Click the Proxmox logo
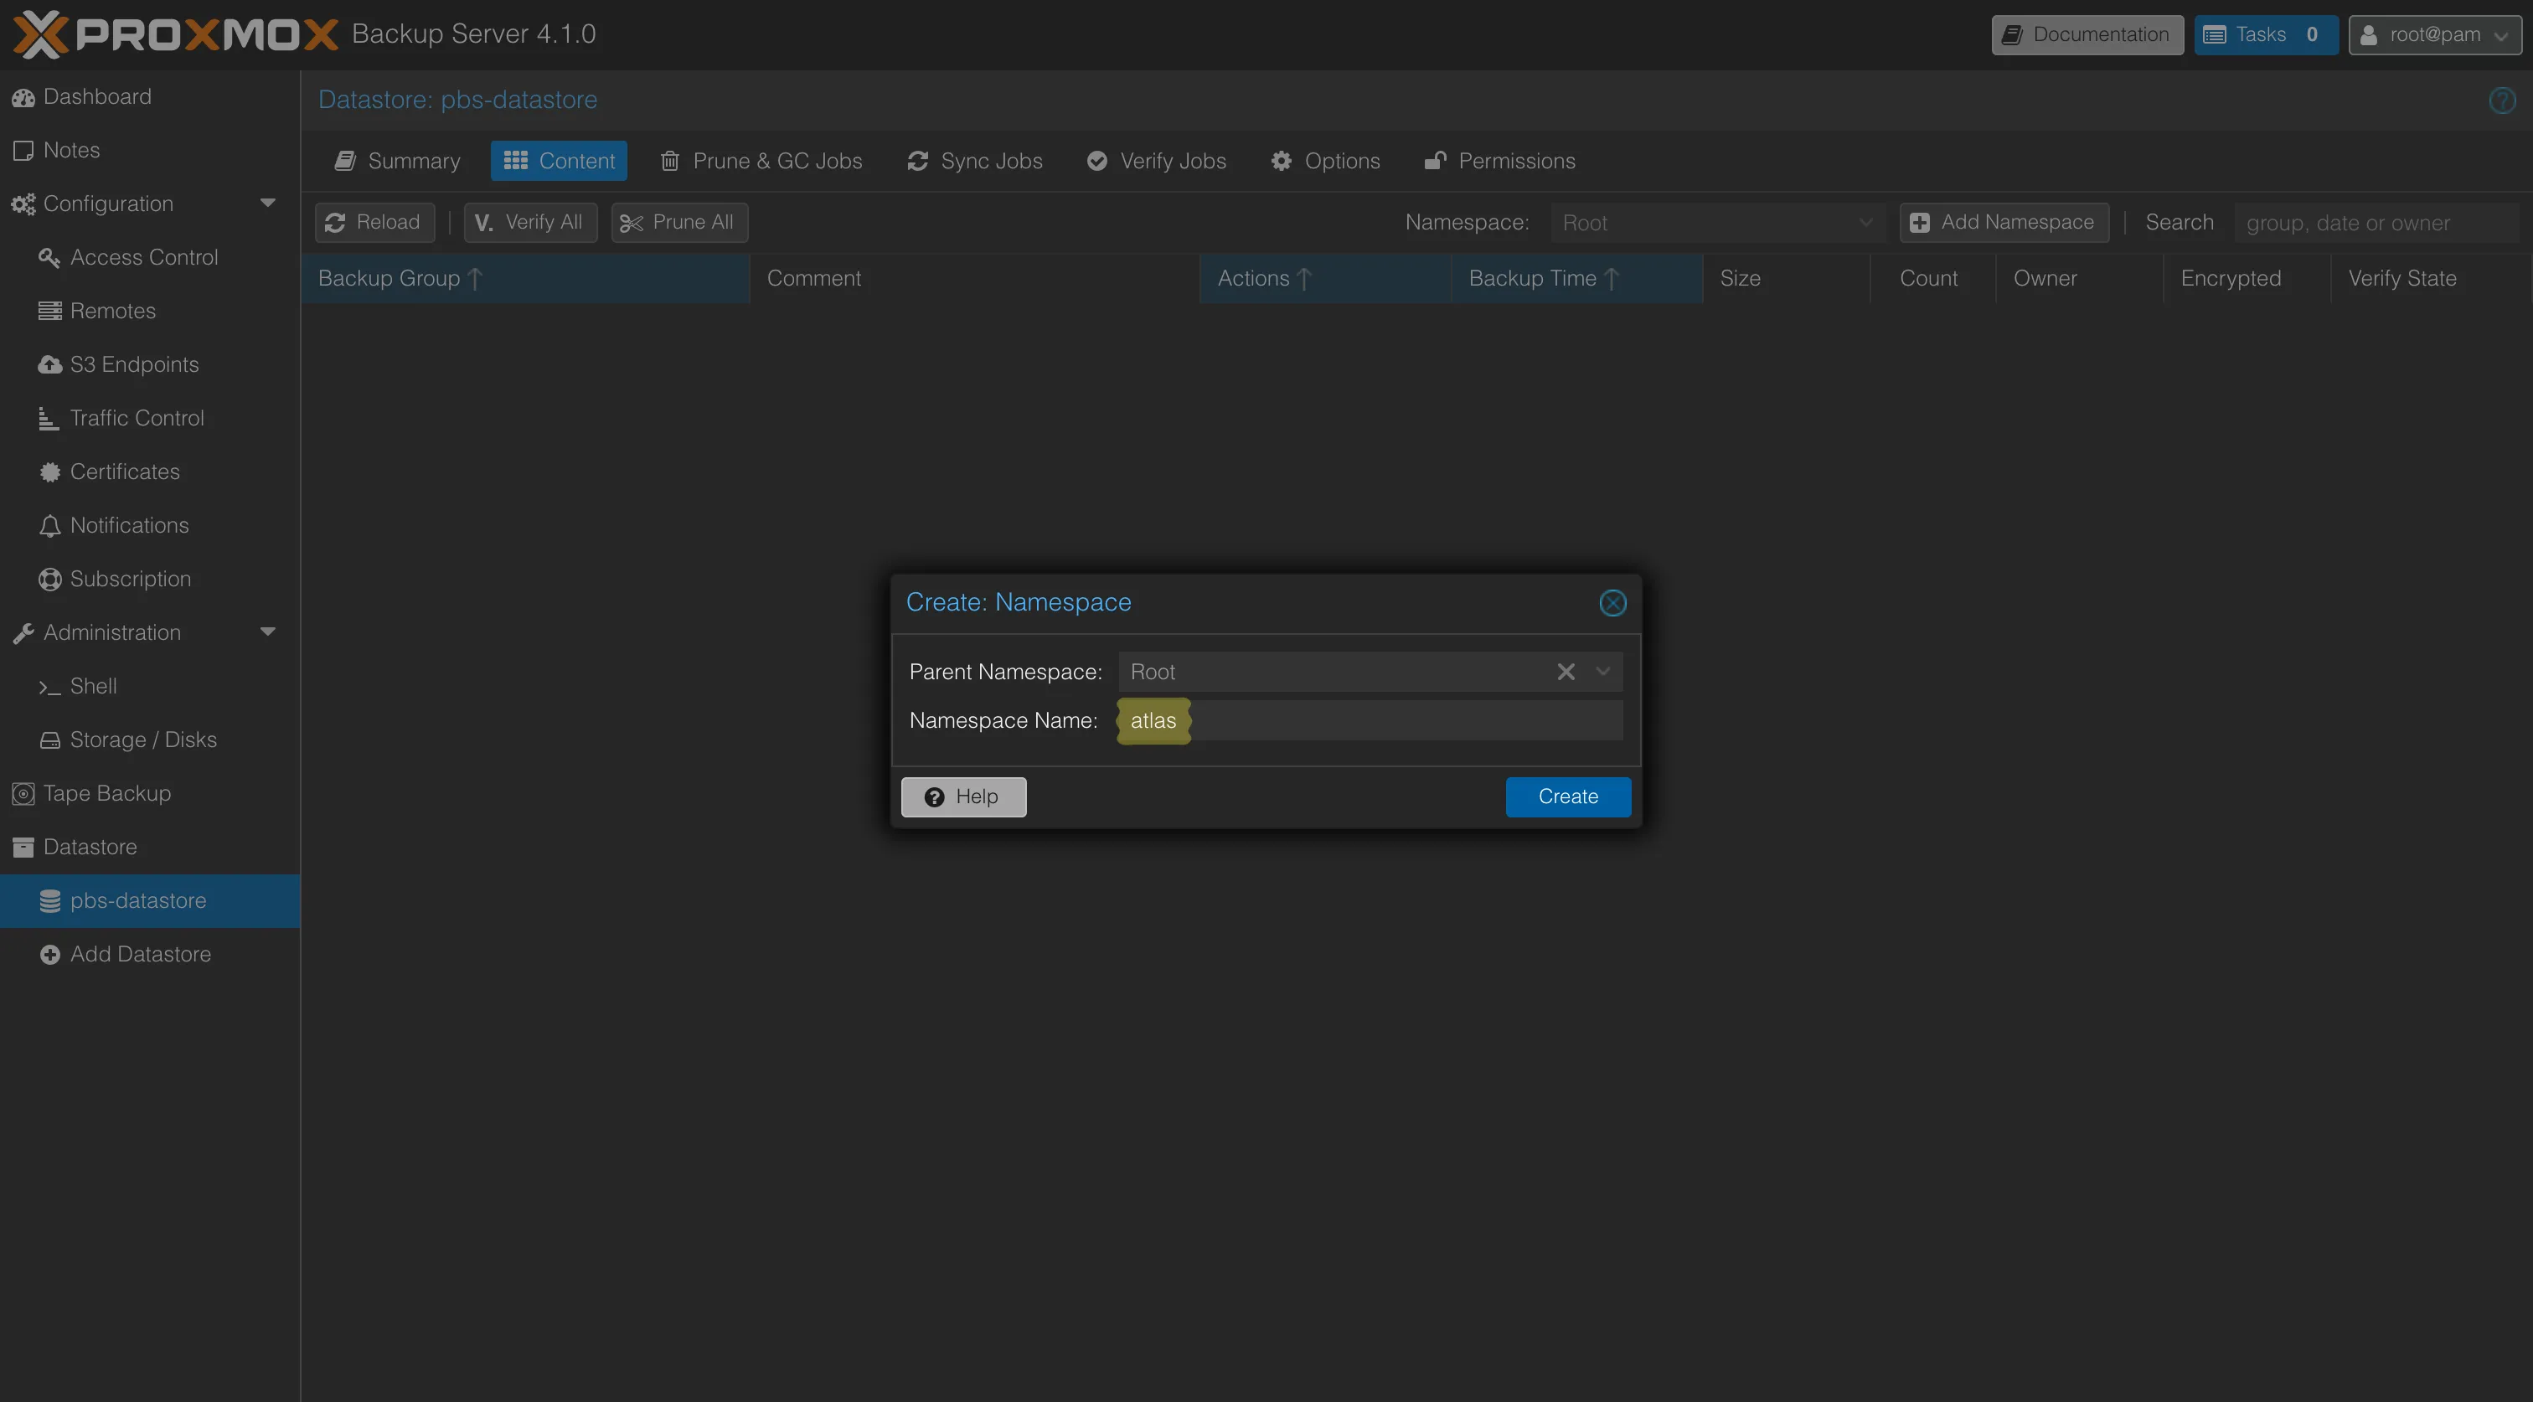This screenshot has width=2533, height=1402. pyautogui.click(x=175, y=34)
